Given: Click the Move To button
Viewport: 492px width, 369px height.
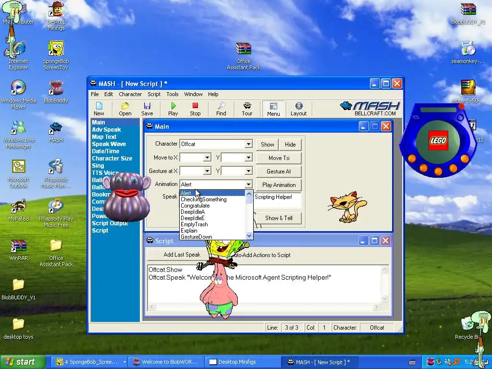Looking at the screenshot, I should [x=279, y=158].
